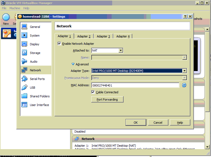
Task: Select the Shared Folders label
Action: pos(40,96)
